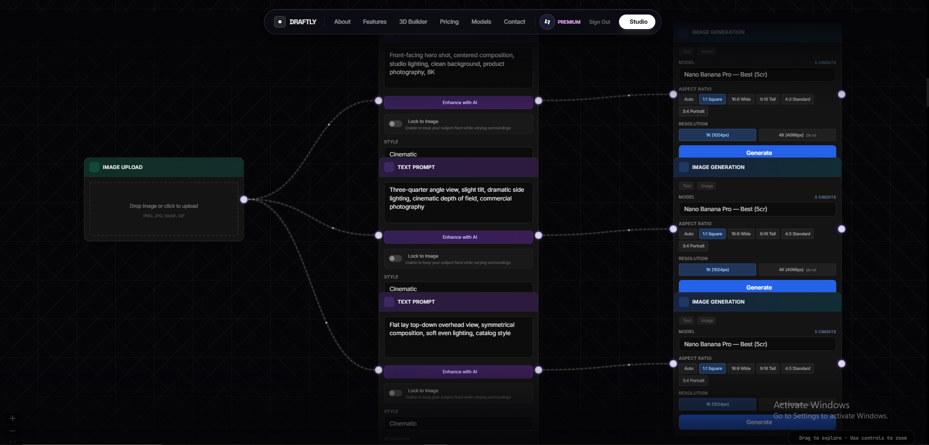The width and height of the screenshot is (929, 445).
Task: Click the output port of the Flat lay prompt node
Action: coord(539,370)
